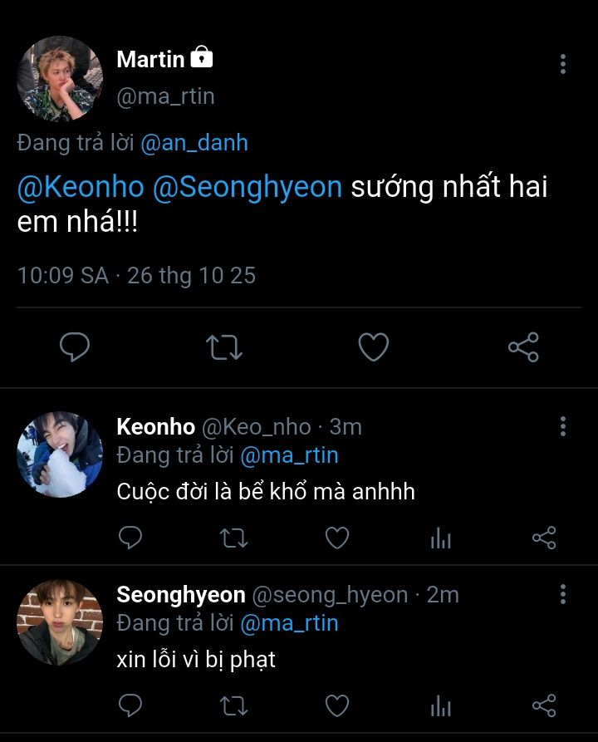This screenshot has height=742, width=598.
Task: Open more options for Keonho's reply
Action: click(x=563, y=426)
